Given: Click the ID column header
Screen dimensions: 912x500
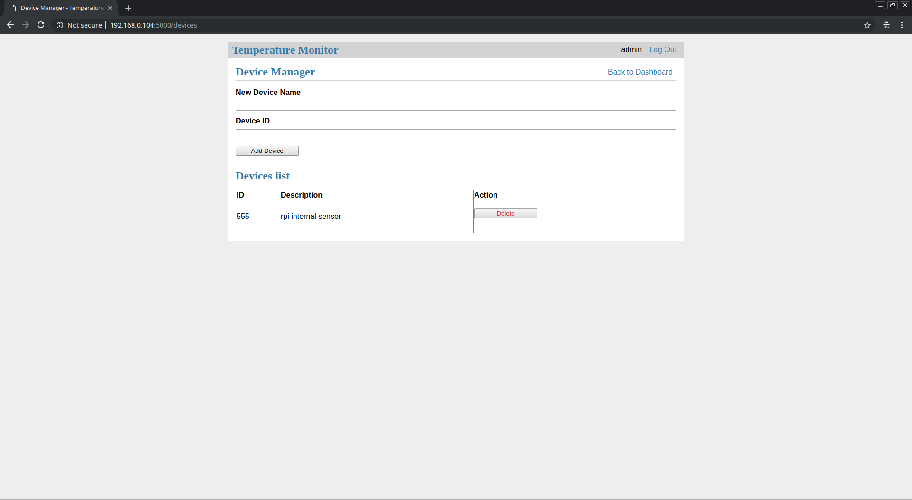Looking at the screenshot, I should click(240, 195).
